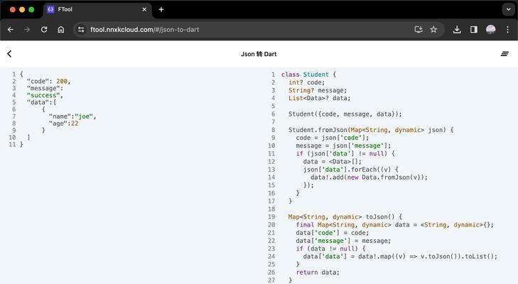Open the hamburger menu beside Json 转 Dart

(504, 54)
